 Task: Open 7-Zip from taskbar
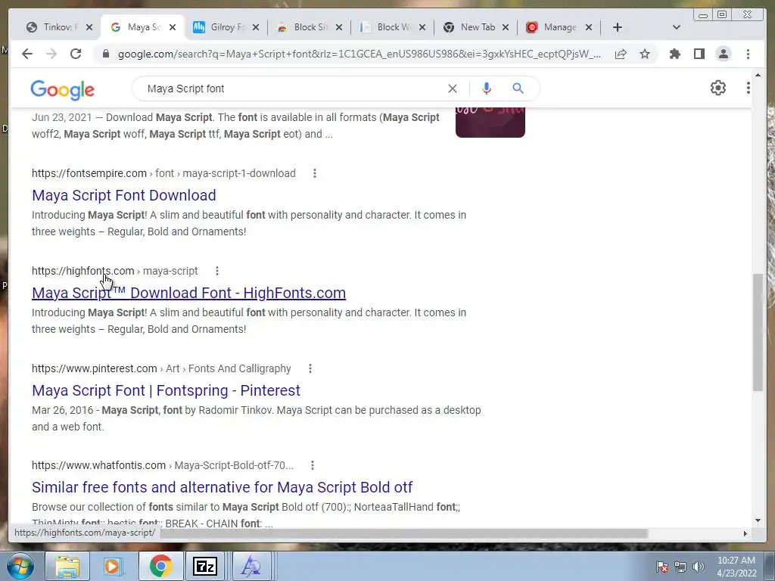(x=205, y=566)
